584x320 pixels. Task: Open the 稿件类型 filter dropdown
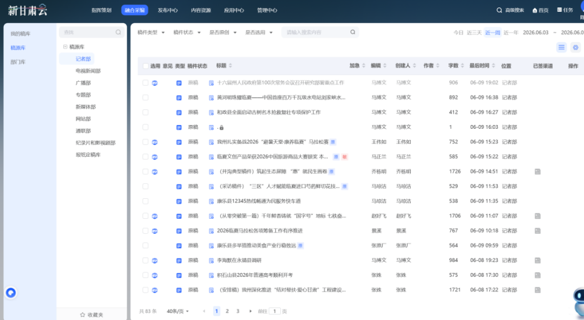pyautogui.click(x=151, y=32)
